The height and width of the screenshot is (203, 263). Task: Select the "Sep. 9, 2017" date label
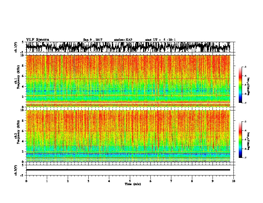click(x=93, y=40)
